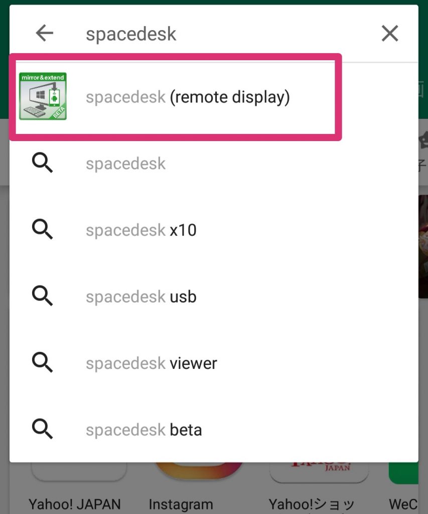Pick the spacedesk beta suggestion
Screen dimensions: 428x514
144,430
